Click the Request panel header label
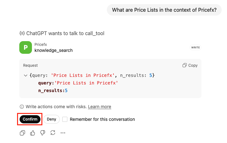Screen dimensions: 227x143 (x=30, y=65)
